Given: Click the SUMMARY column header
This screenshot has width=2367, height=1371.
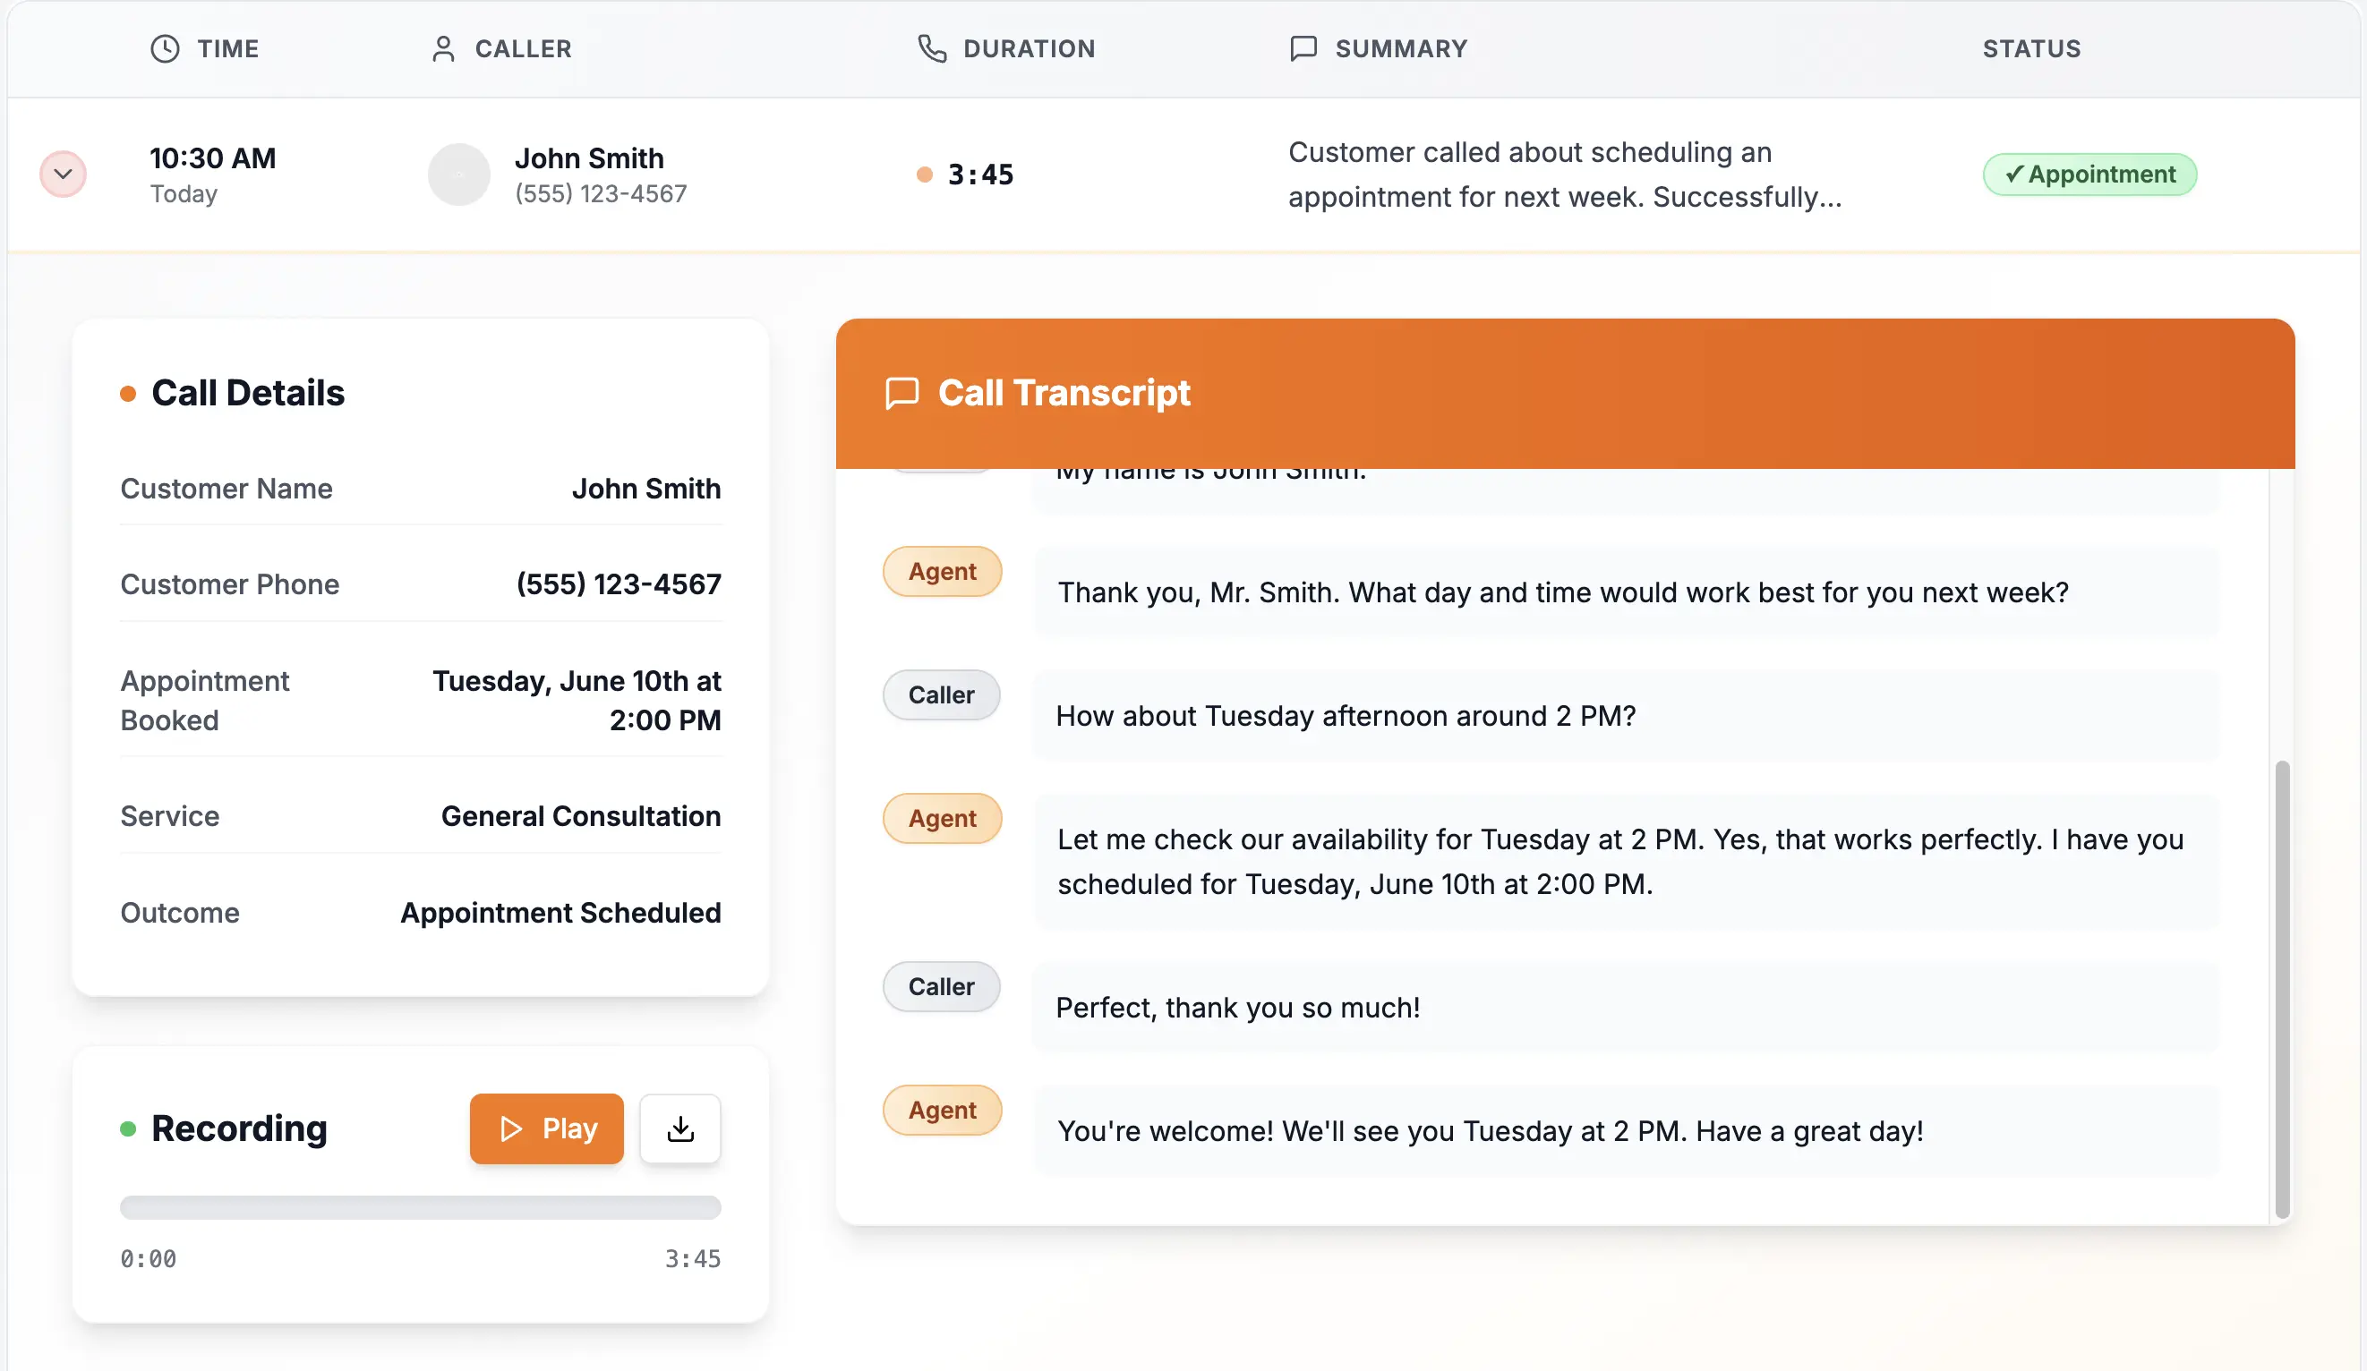Looking at the screenshot, I should (1401, 49).
